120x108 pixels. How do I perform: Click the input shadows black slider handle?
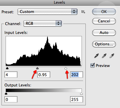pyautogui.click(x=7, y=68)
